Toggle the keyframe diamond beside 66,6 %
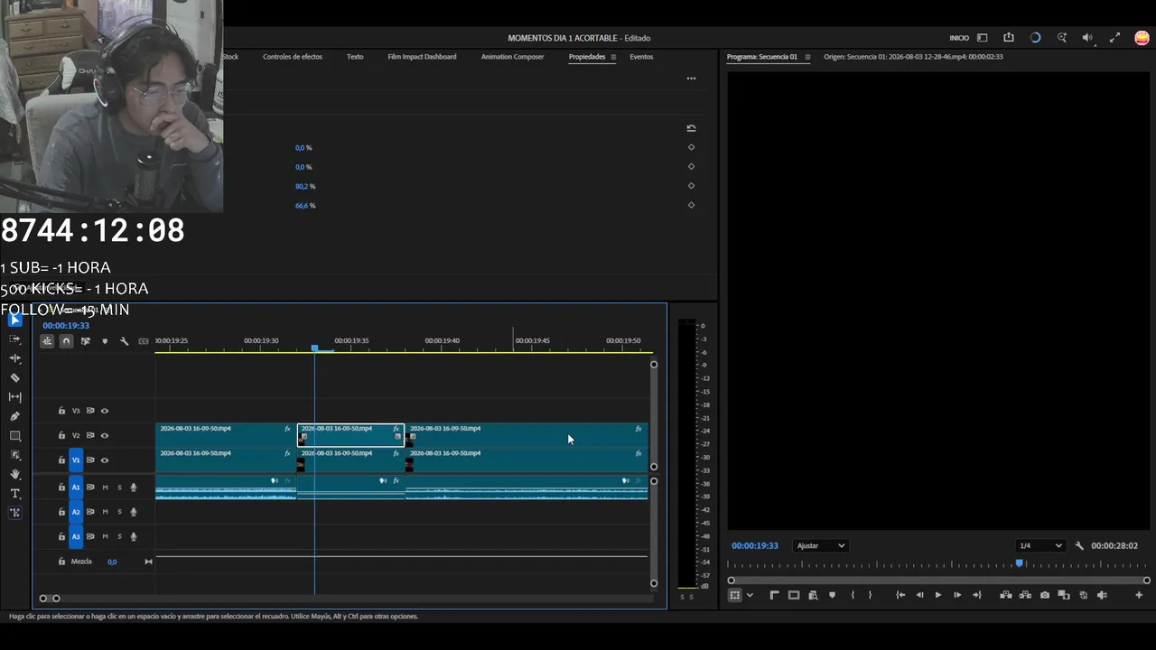This screenshot has width=1156, height=650. pos(691,205)
